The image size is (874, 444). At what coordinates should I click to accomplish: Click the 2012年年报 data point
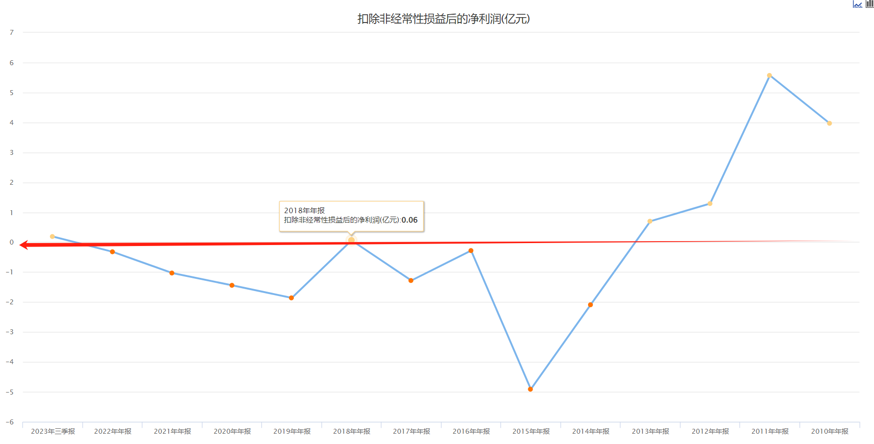(710, 203)
